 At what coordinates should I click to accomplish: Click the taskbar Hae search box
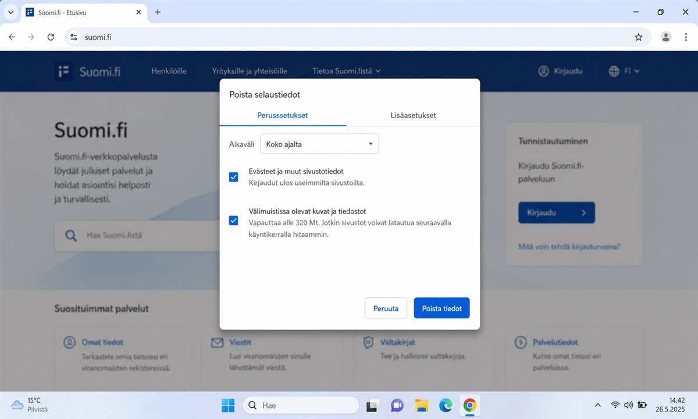coord(301,406)
